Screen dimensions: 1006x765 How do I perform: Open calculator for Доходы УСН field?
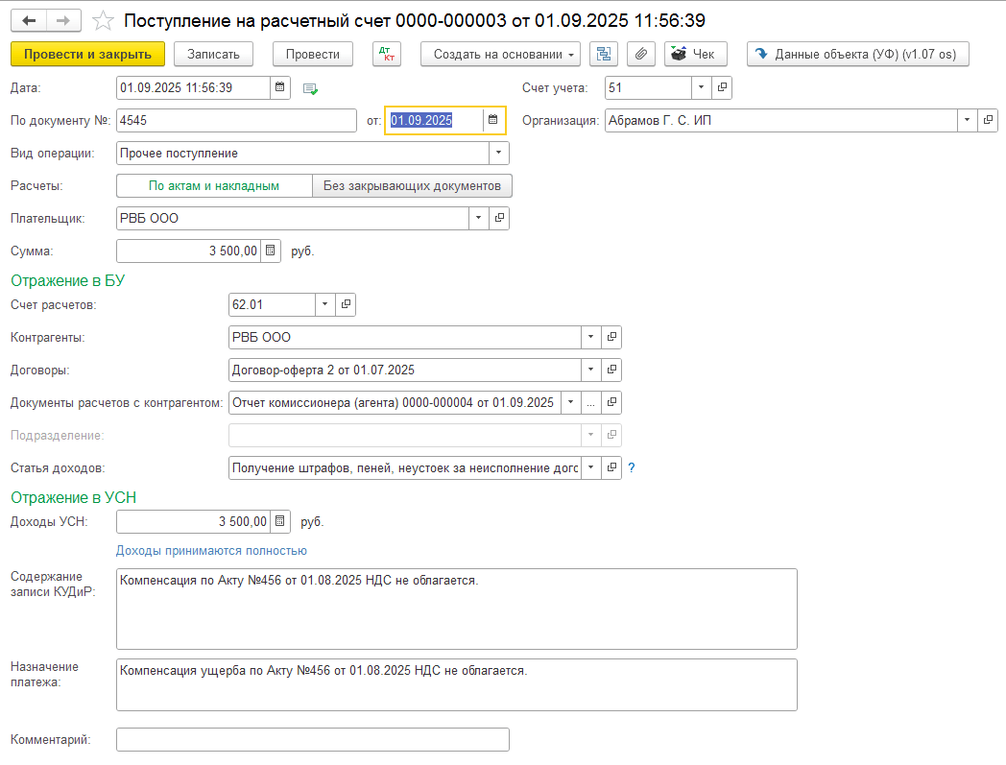280,522
